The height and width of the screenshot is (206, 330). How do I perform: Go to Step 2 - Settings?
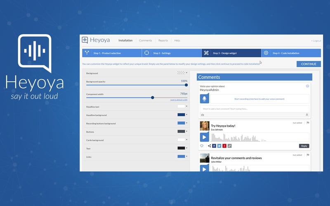pyautogui.click(x=172, y=53)
